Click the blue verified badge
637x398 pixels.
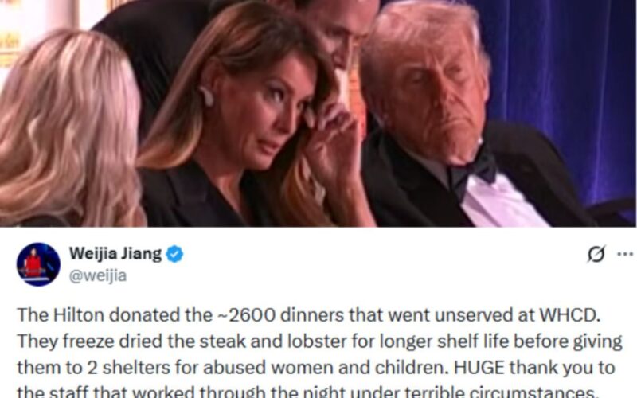(x=174, y=254)
